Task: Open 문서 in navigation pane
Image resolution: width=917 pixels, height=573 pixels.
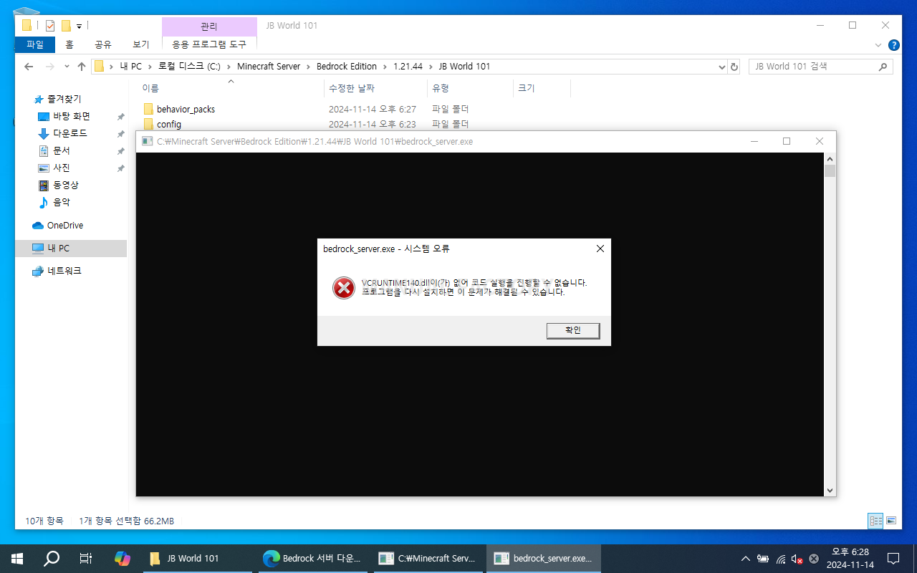Action: (x=62, y=150)
